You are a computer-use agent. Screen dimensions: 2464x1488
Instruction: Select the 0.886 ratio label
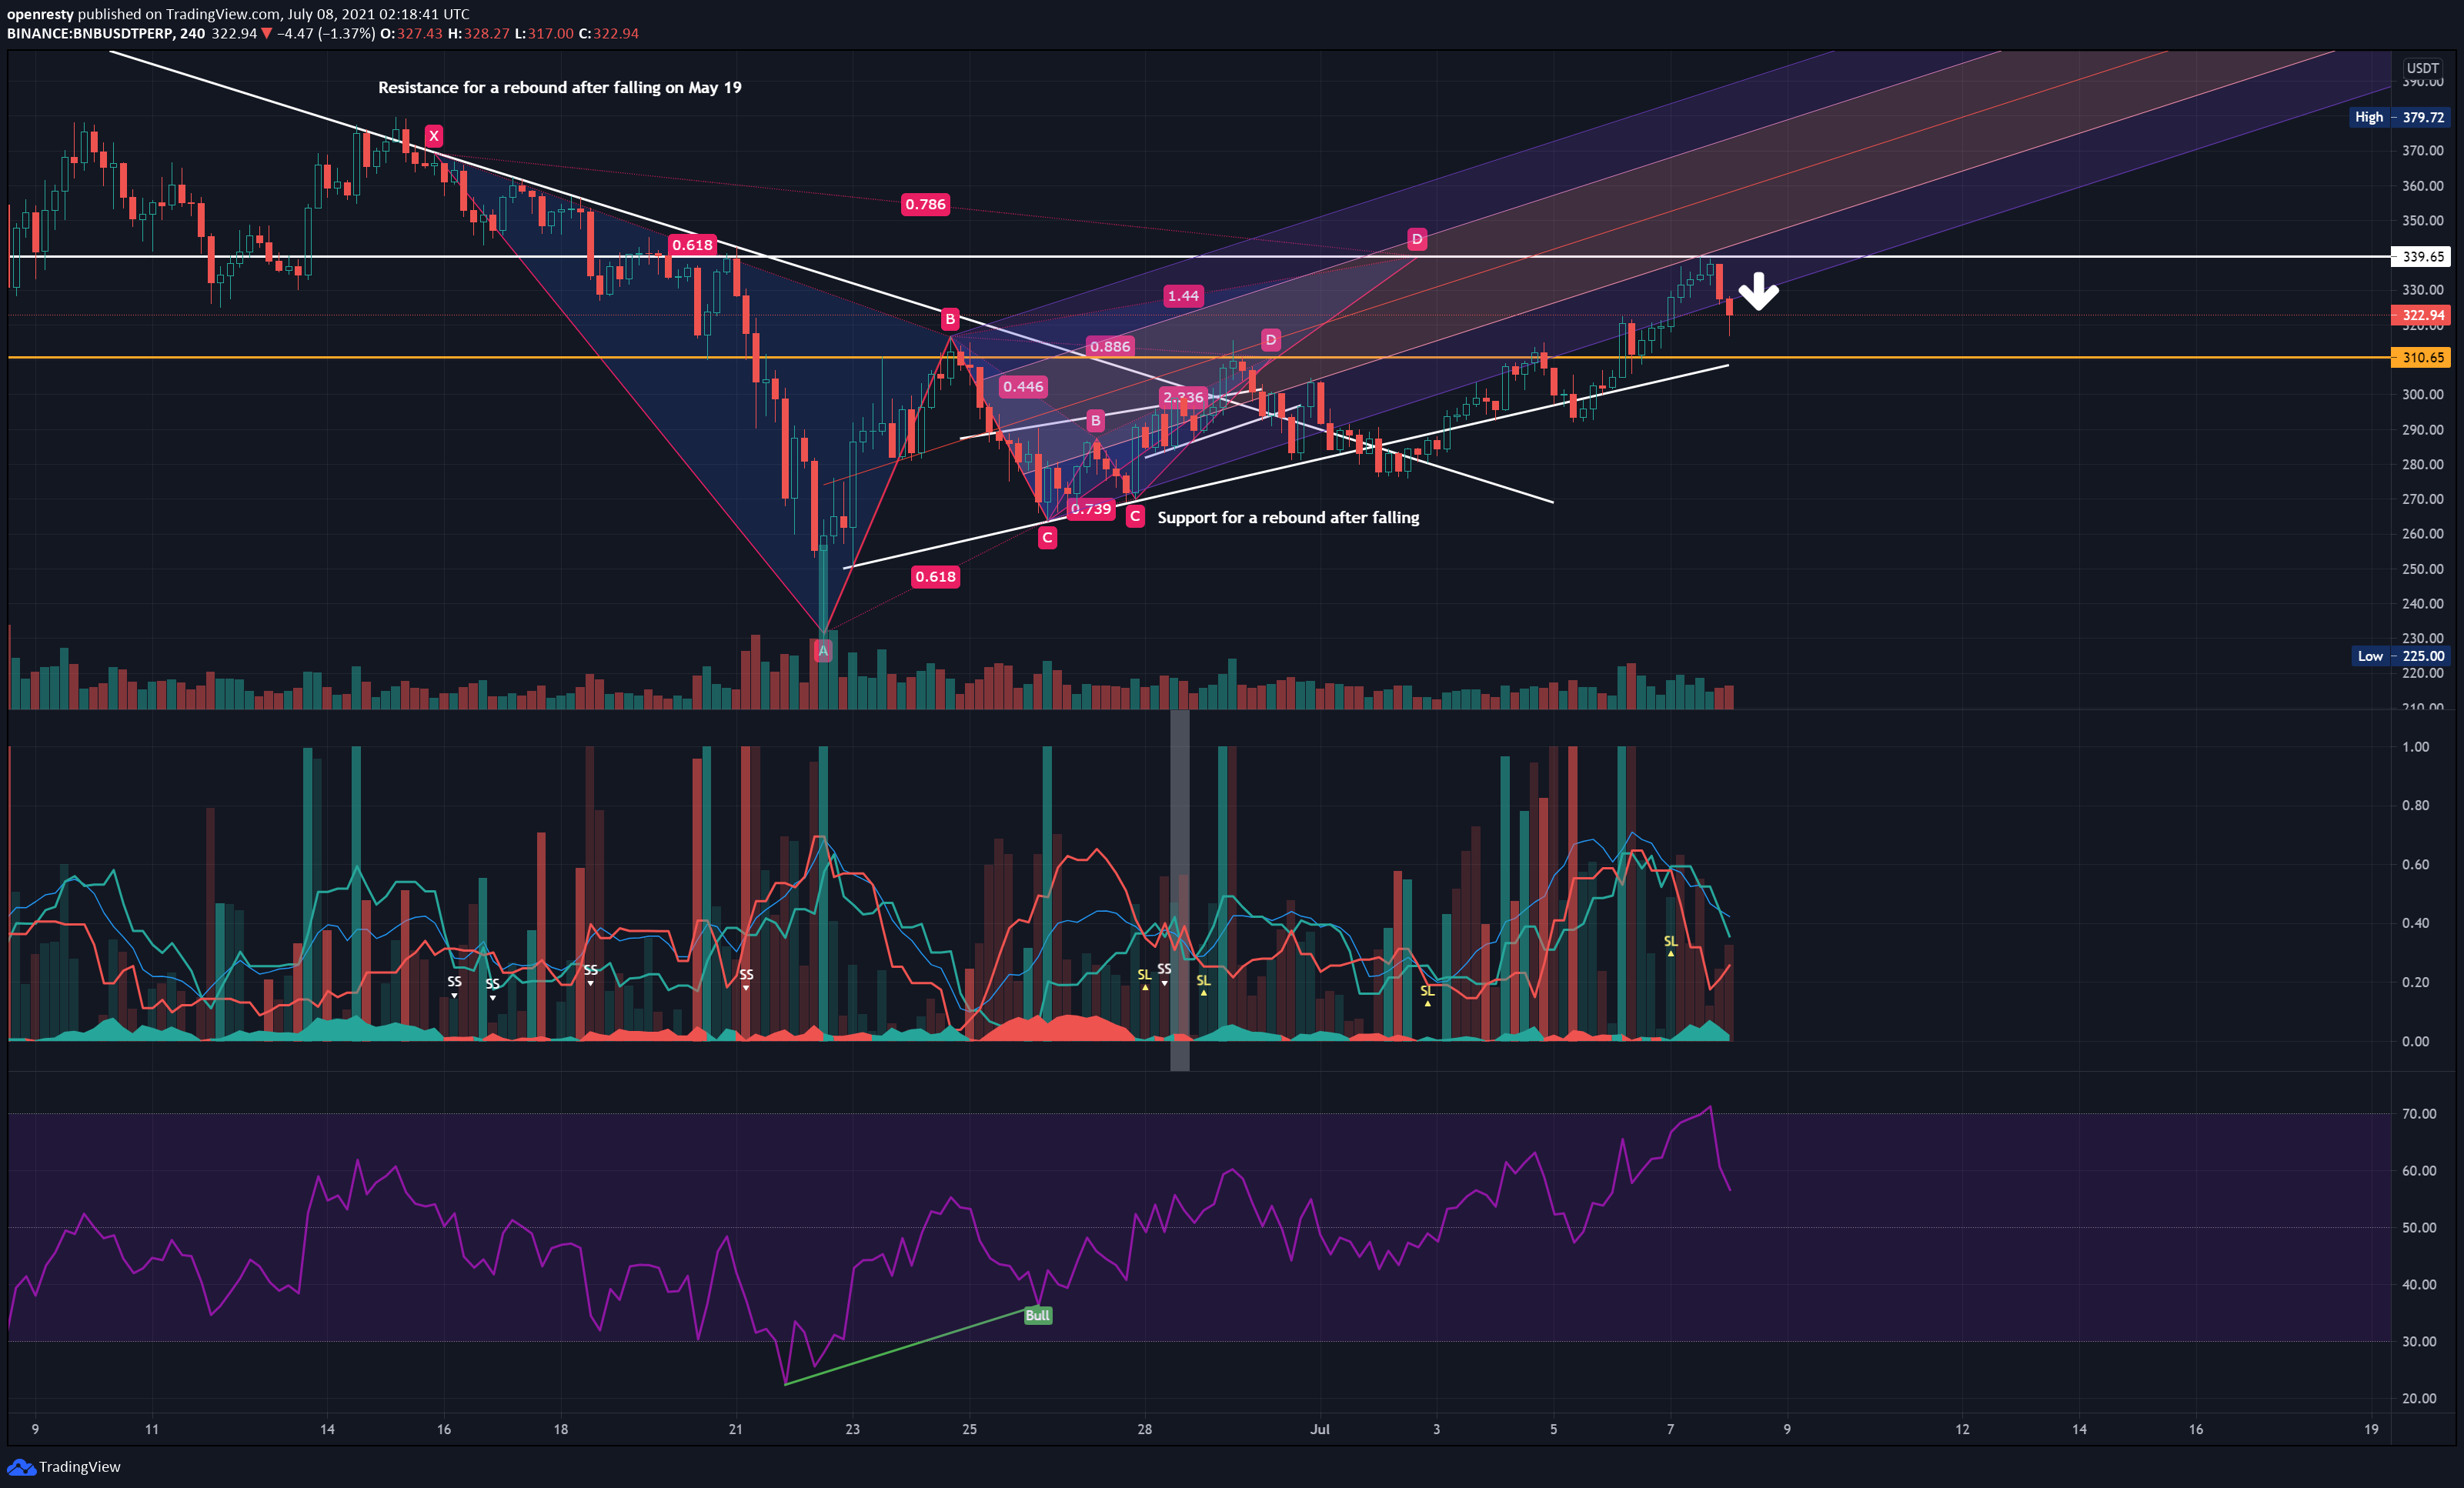[1110, 346]
